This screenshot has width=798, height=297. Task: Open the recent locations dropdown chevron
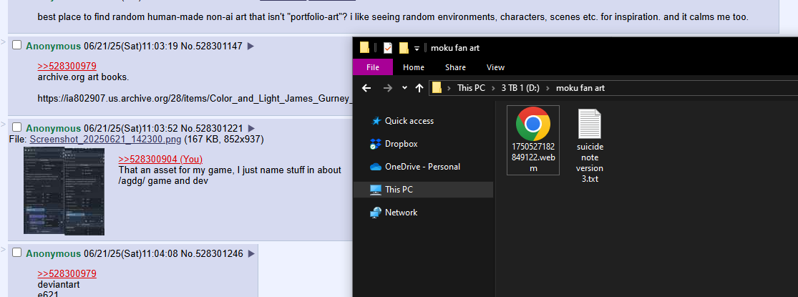pos(404,88)
